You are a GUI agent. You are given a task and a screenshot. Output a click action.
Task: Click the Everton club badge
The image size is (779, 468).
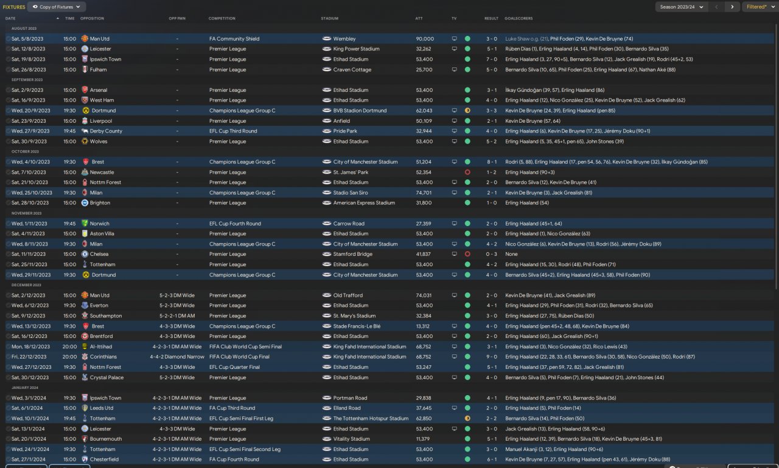point(85,306)
